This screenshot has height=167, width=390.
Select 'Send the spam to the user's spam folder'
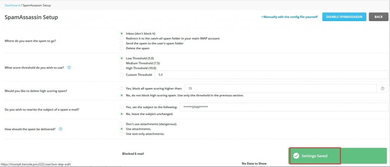pyautogui.click(x=122, y=43)
